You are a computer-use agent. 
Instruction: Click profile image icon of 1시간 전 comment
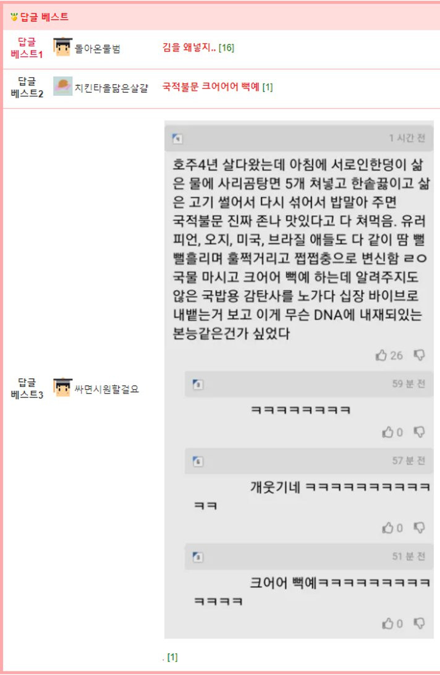177,138
